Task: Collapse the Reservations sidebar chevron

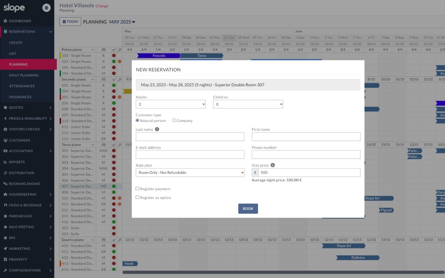Action: [x=51, y=32]
